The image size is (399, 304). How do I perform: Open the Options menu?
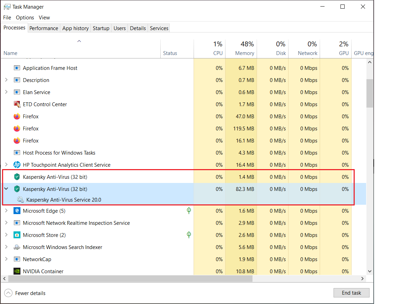[25, 18]
